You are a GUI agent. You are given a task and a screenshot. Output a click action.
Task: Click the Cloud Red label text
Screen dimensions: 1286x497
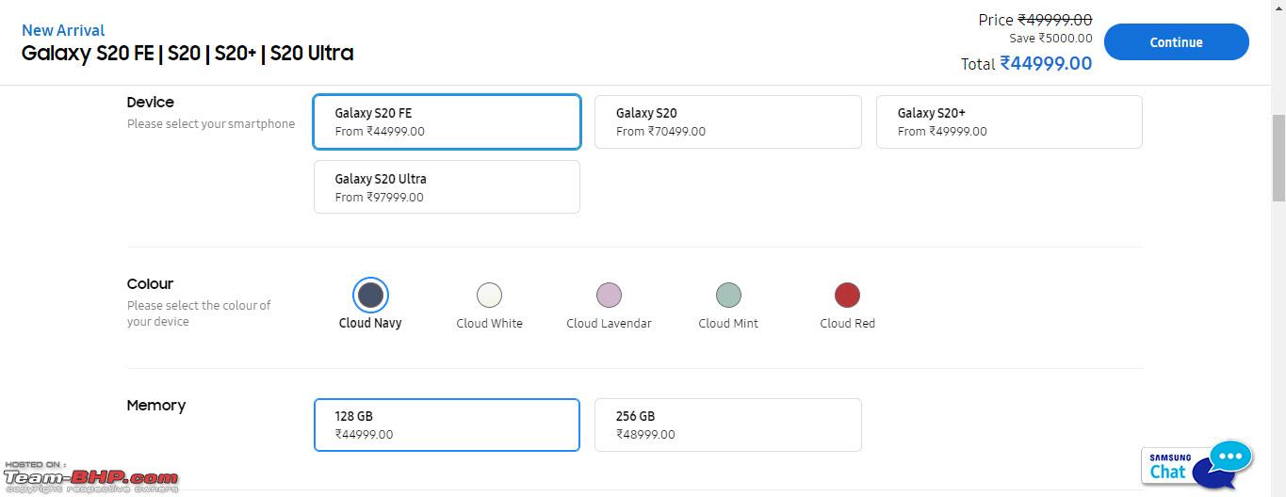click(847, 323)
